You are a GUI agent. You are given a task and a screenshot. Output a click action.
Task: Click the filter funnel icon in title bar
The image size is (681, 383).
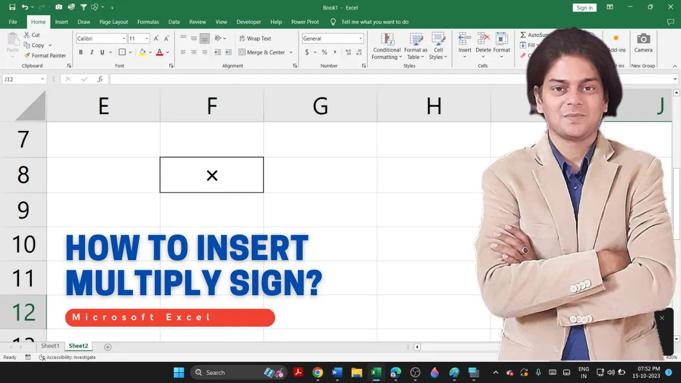(84, 7)
